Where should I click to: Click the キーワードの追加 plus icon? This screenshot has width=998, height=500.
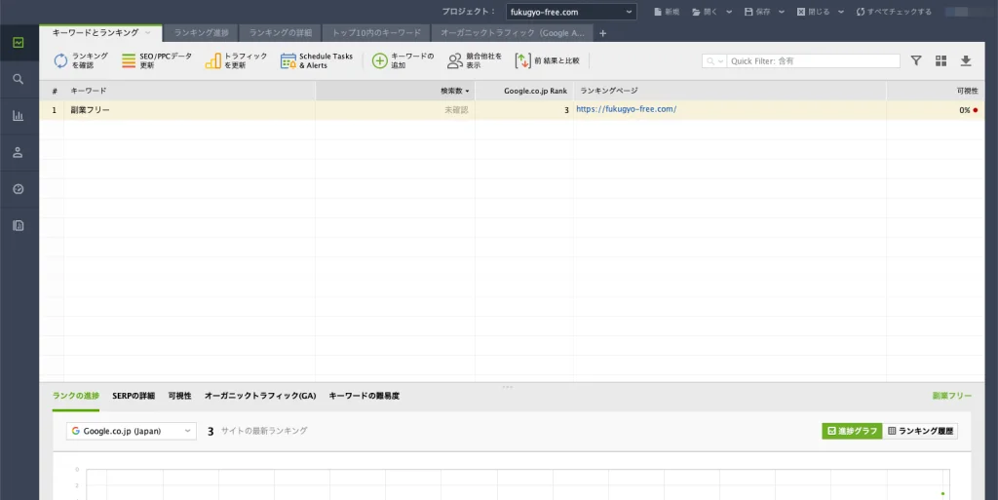380,60
